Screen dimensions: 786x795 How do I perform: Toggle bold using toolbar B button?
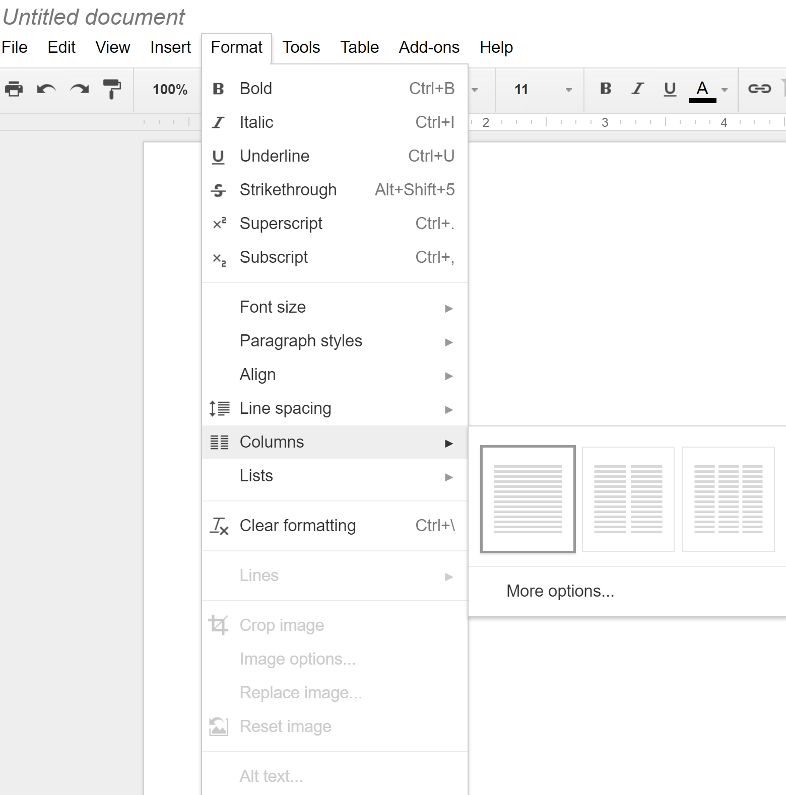click(606, 89)
